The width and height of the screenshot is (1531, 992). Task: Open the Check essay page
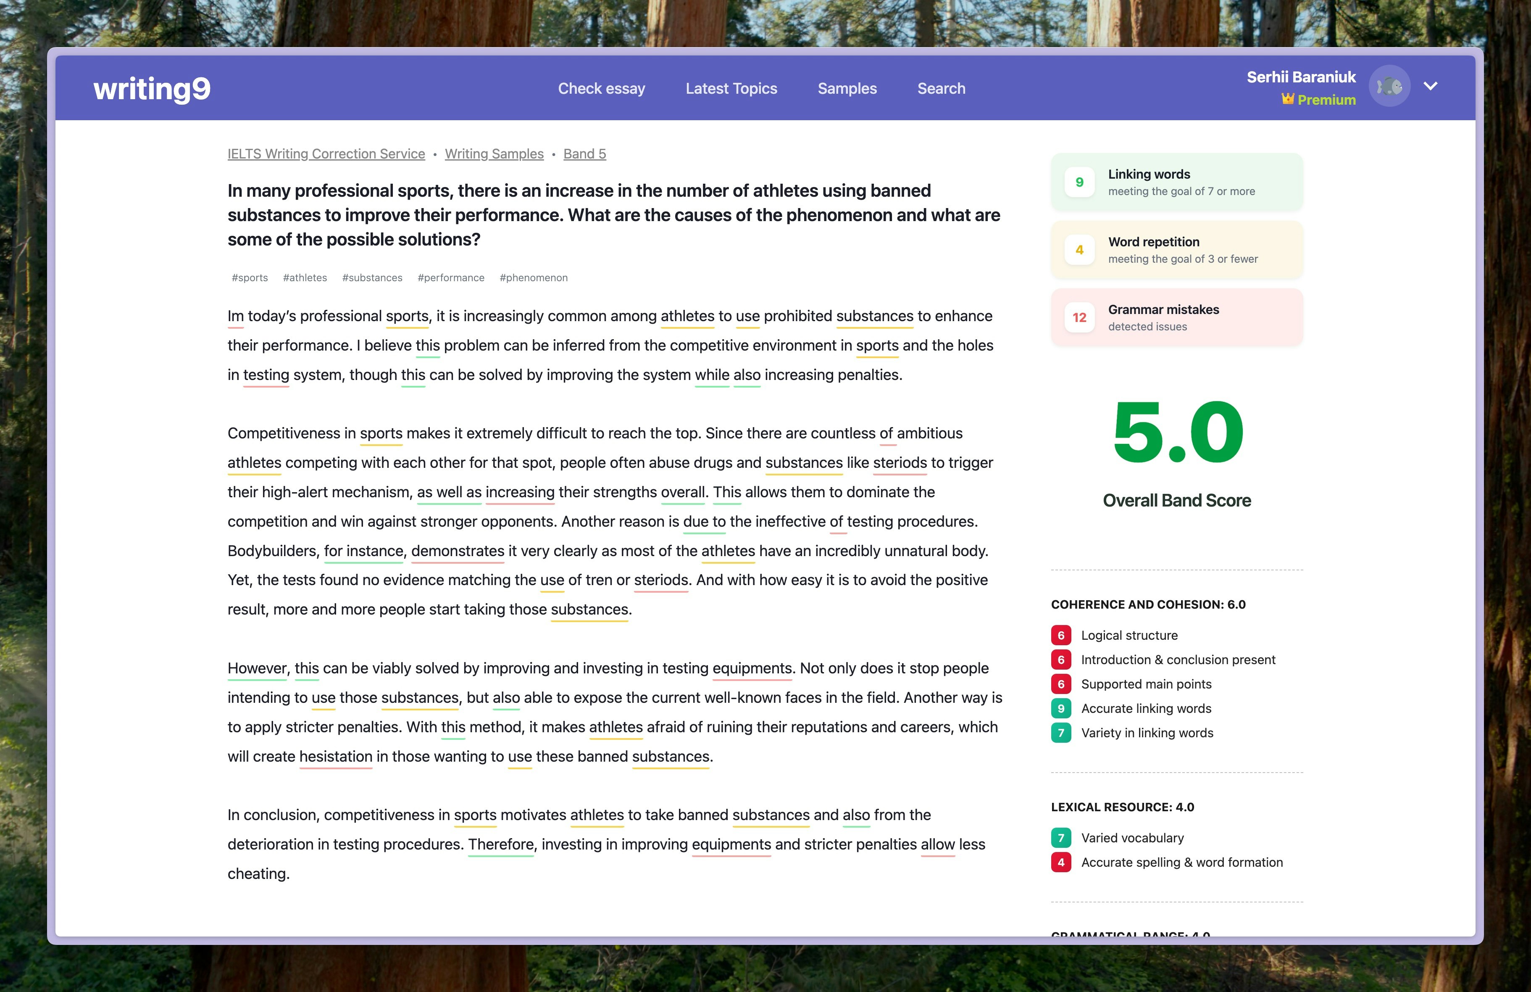pos(601,89)
